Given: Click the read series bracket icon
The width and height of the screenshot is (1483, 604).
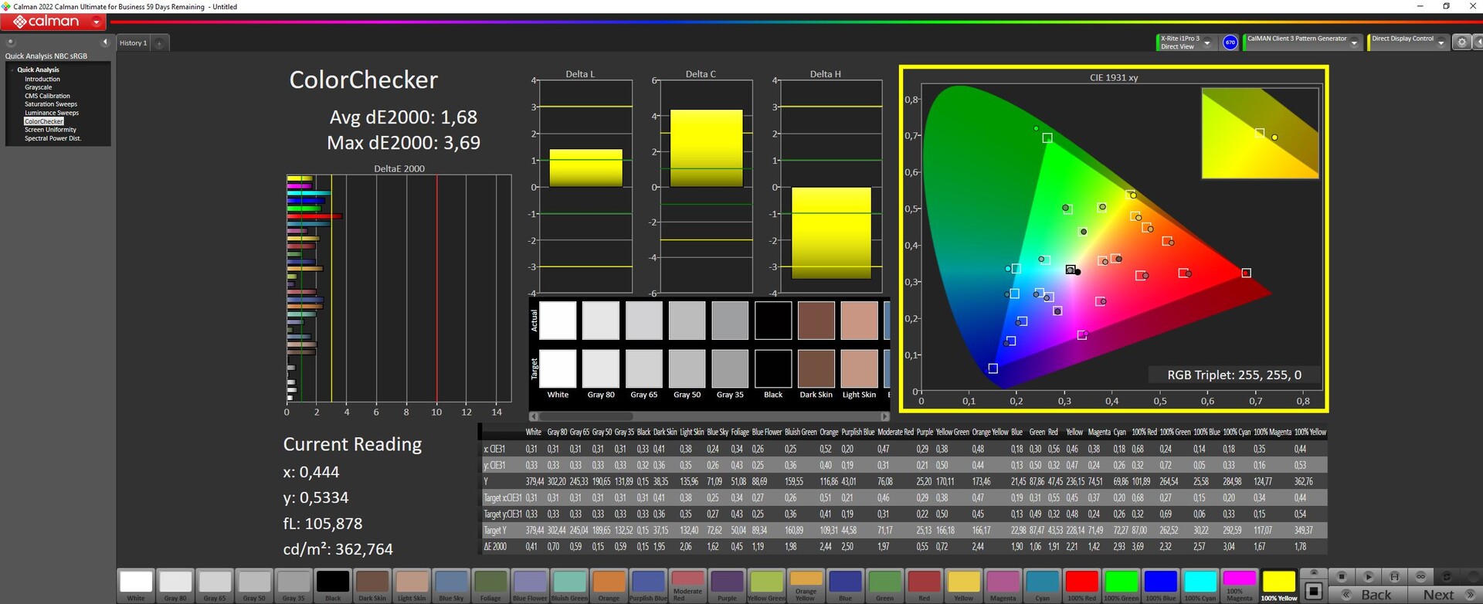Looking at the screenshot, I should (1394, 576).
